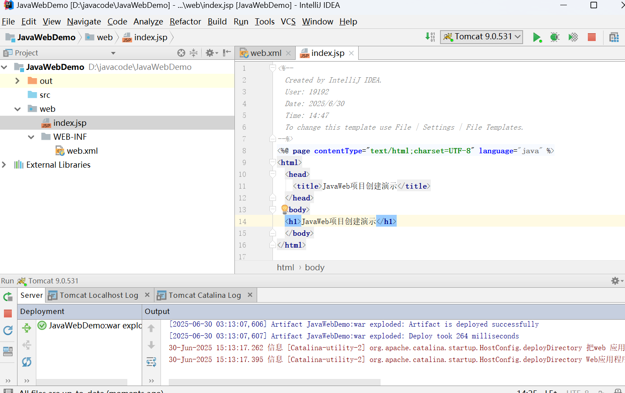Open the VCS menu
Image resolution: width=625 pixels, height=393 pixels.
point(288,21)
